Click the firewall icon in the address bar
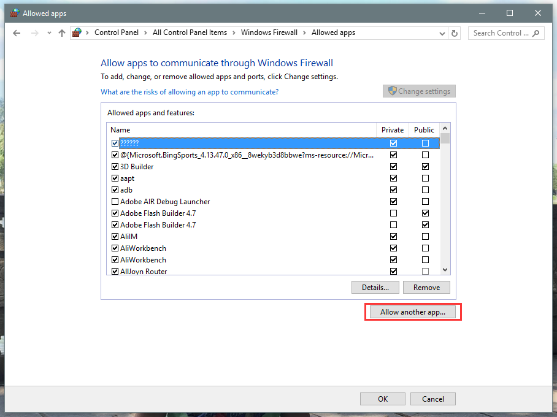This screenshot has width=557, height=417. [x=77, y=33]
